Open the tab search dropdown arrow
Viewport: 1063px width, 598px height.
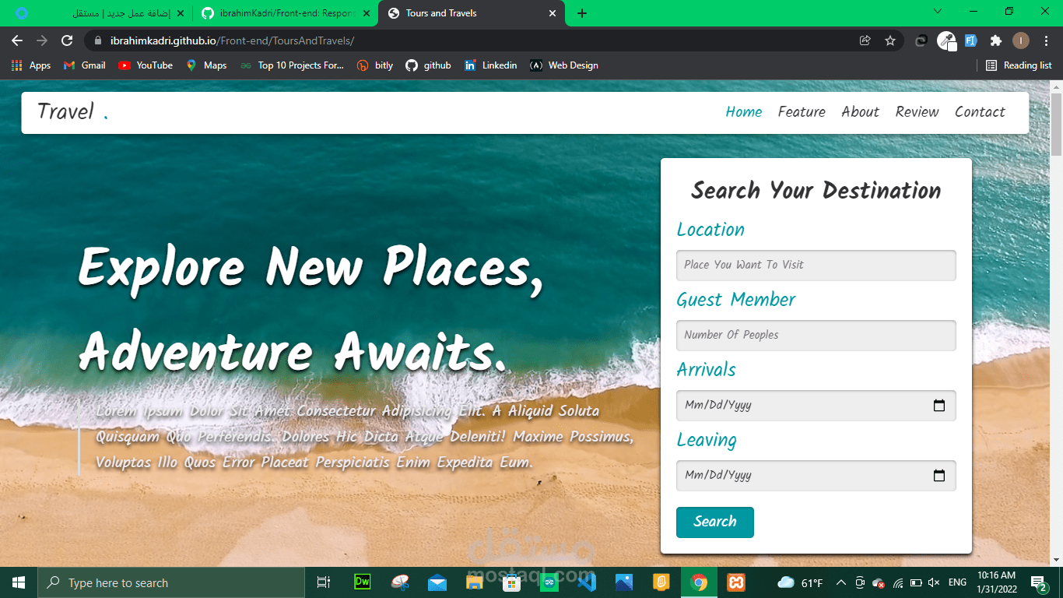[x=938, y=11]
